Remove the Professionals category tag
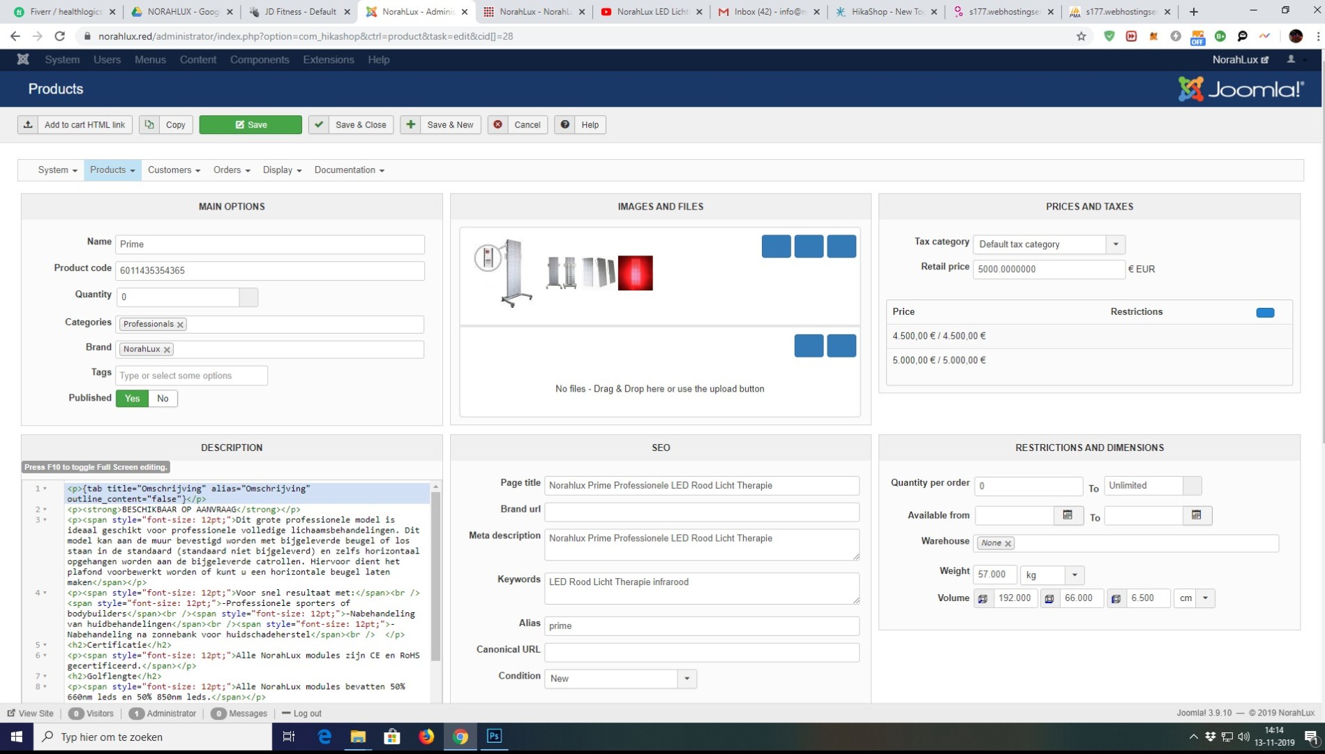The width and height of the screenshot is (1325, 754). point(180,325)
